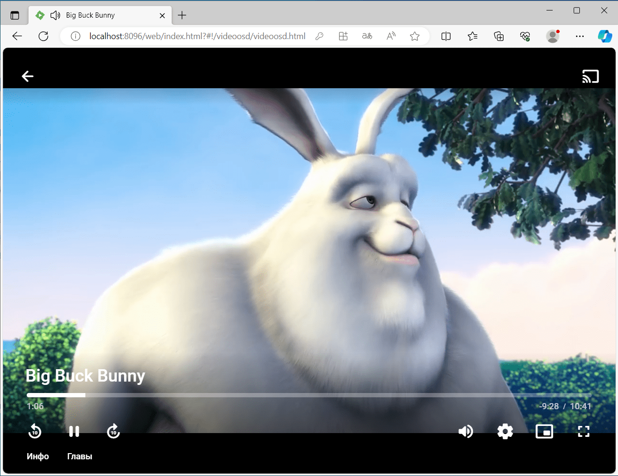
Task: Close the Big Buck Bunny tab
Action: point(162,15)
